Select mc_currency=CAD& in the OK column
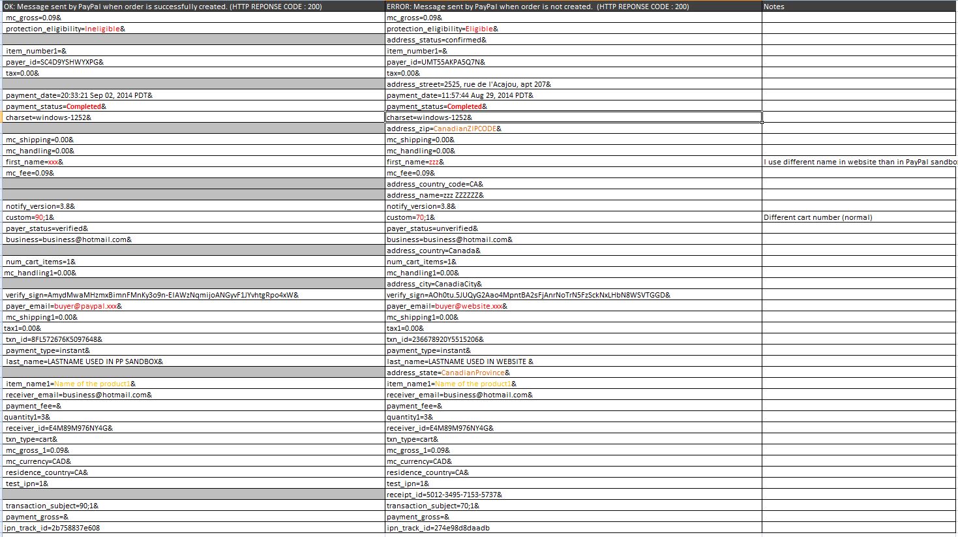The image size is (958, 537). pyautogui.click(x=194, y=461)
